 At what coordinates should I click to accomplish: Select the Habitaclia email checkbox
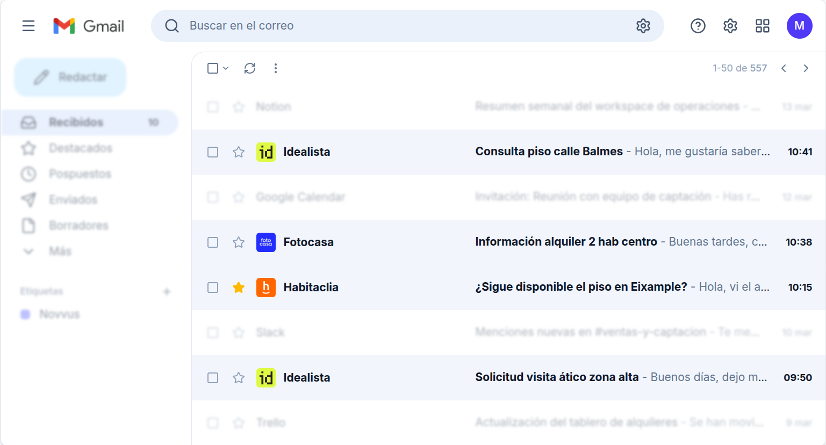click(x=213, y=288)
